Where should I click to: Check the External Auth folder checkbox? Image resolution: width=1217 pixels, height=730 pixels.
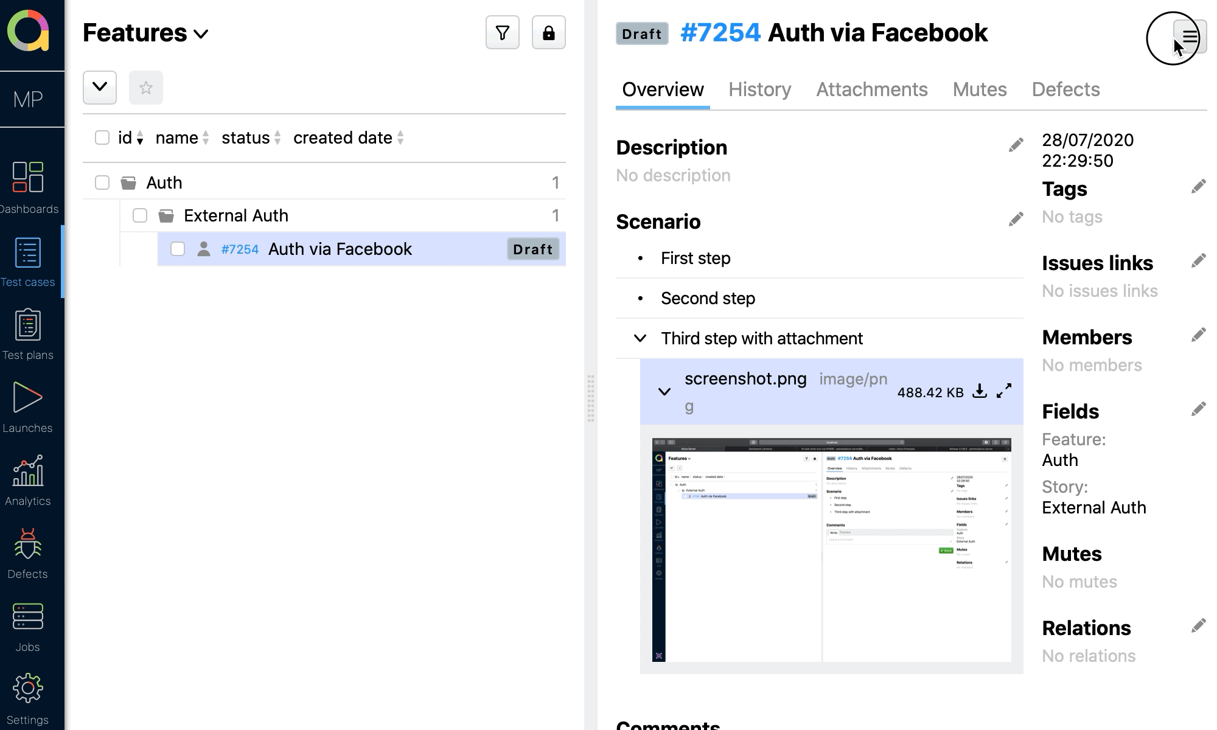coord(139,215)
